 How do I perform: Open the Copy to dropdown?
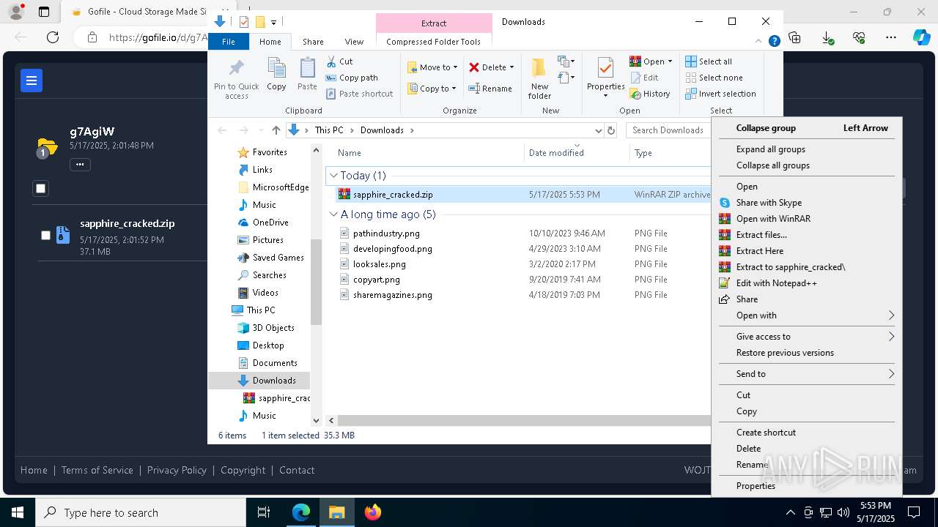432,89
